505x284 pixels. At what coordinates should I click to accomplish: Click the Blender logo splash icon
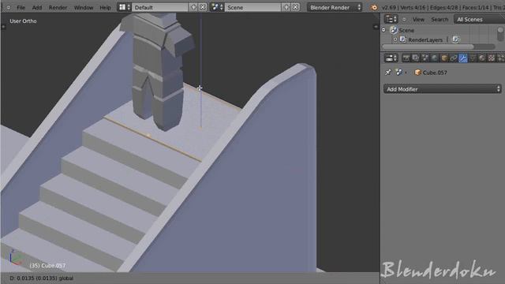coord(373,7)
